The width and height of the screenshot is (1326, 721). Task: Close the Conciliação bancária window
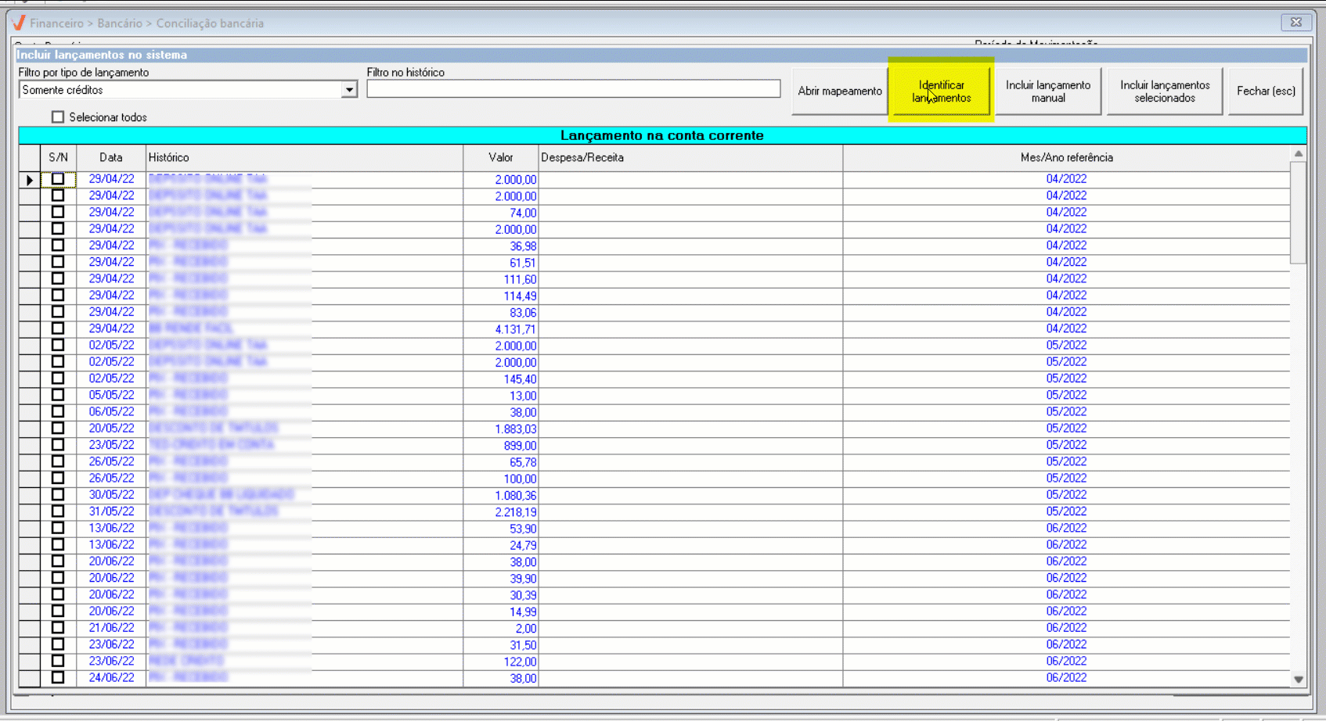tap(1295, 23)
